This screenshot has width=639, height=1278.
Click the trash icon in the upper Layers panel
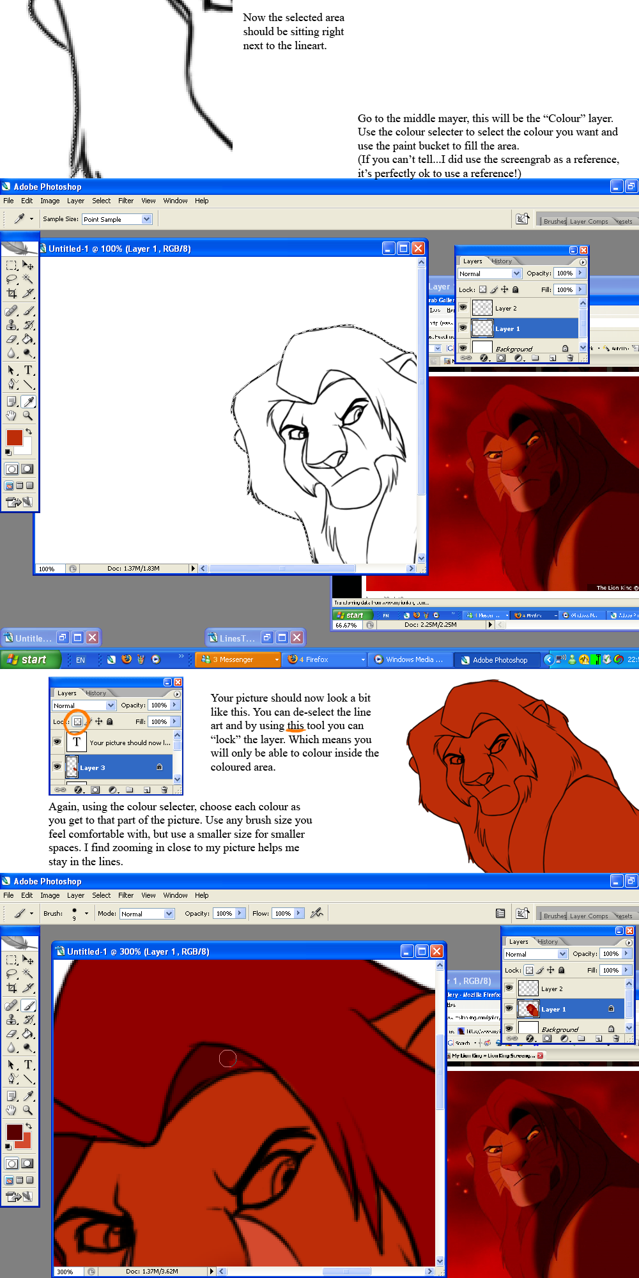(570, 358)
